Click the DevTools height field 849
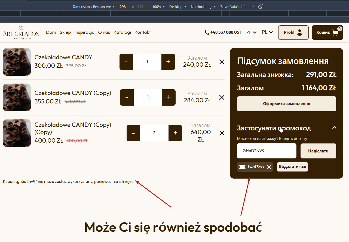Screen dimensions: 349x242 pos(142,7)
